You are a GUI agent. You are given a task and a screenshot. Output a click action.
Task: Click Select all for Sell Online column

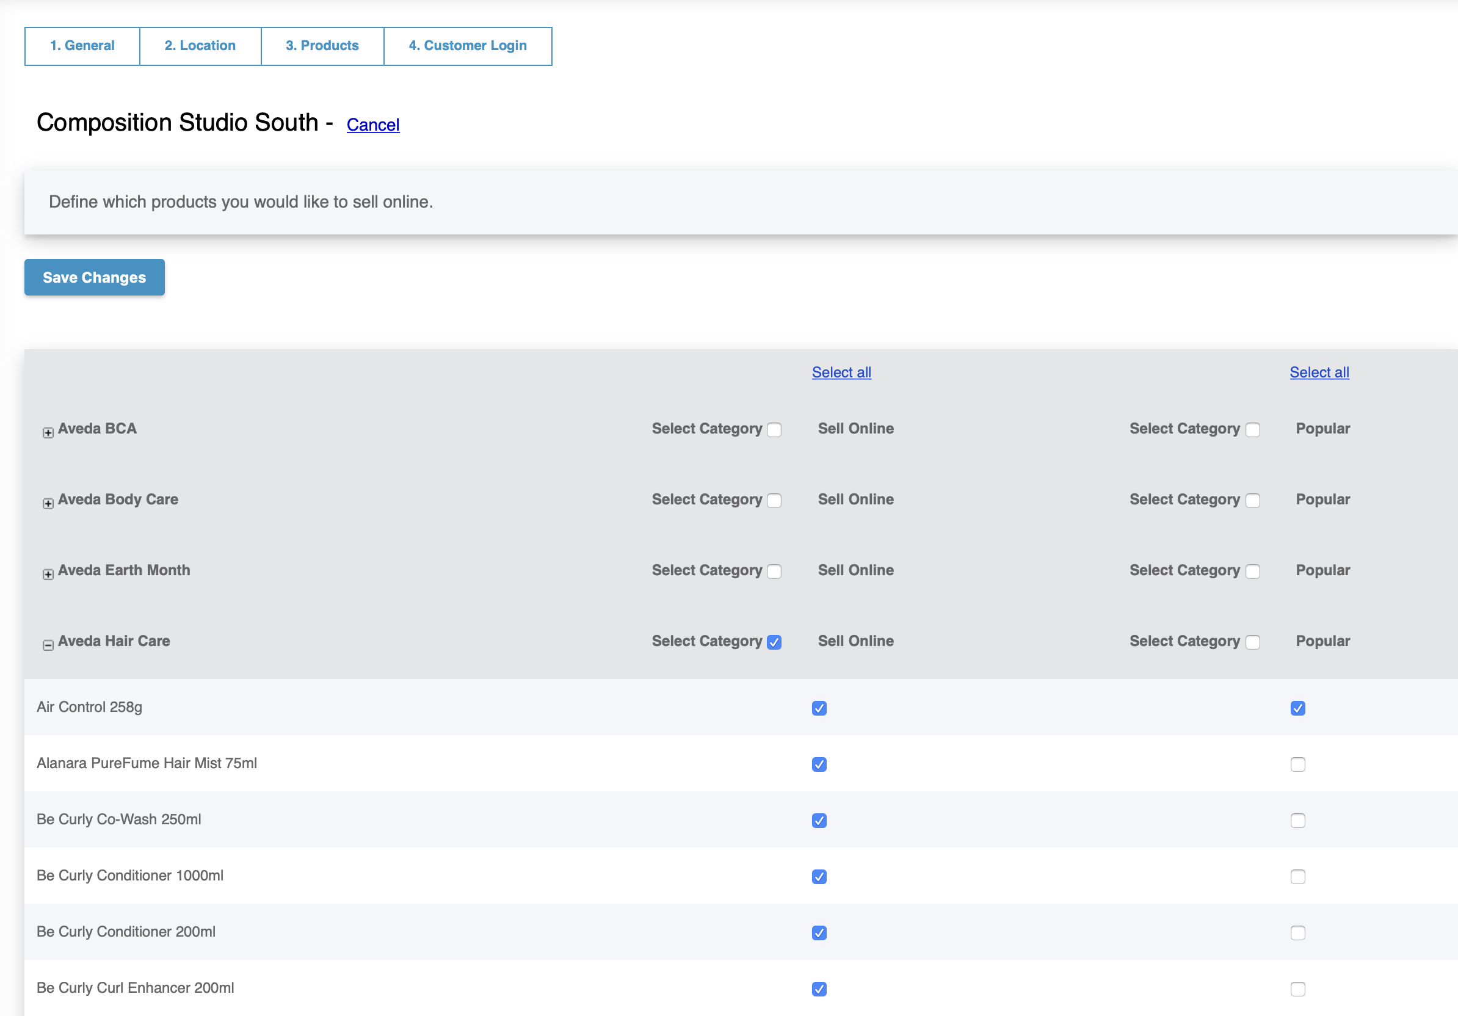click(x=841, y=372)
